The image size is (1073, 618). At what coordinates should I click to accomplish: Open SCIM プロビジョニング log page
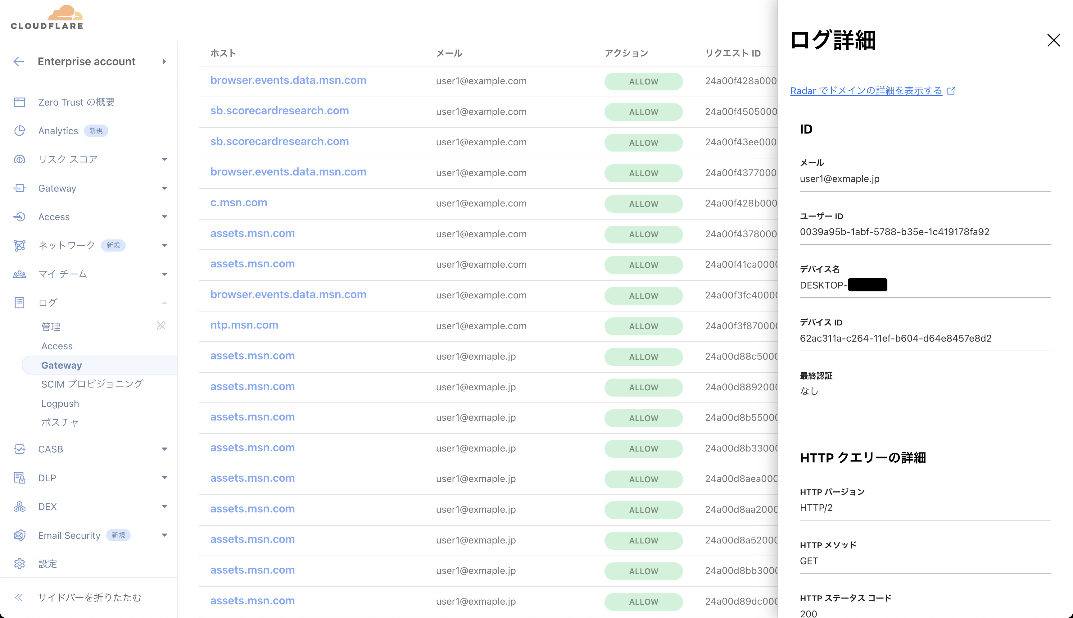coord(92,384)
